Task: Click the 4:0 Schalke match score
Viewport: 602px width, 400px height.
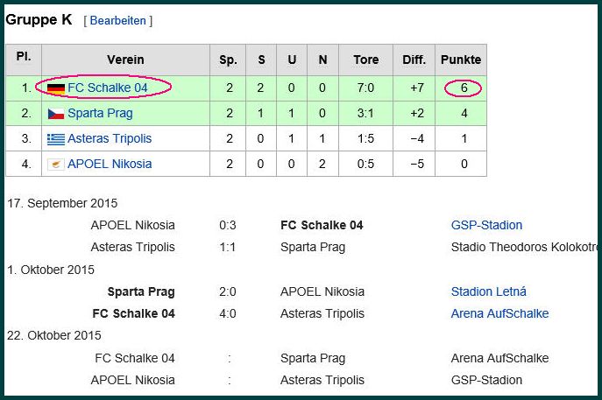Action: pyautogui.click(x=227, y=313)
